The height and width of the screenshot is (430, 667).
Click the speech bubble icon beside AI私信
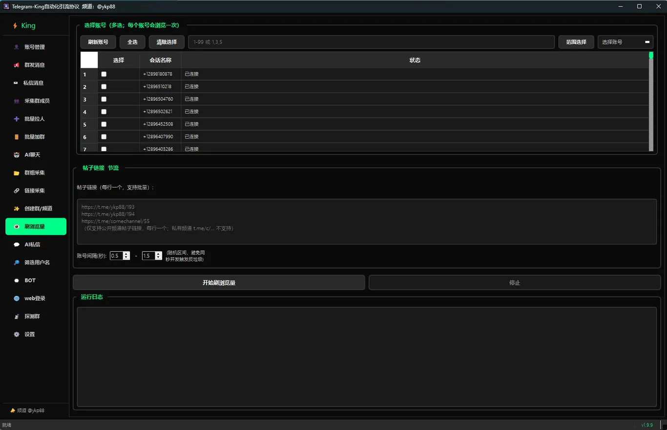pos(17,245)
